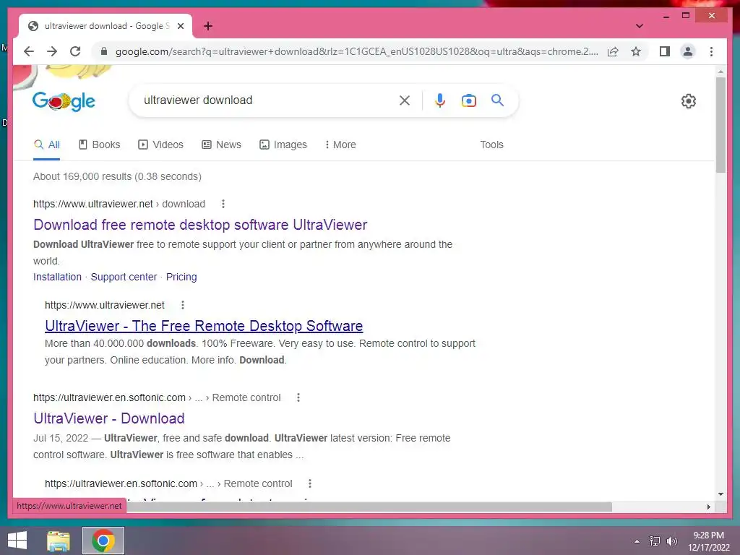Open the Chrome three-dot menu

click(x=711, y=51)
